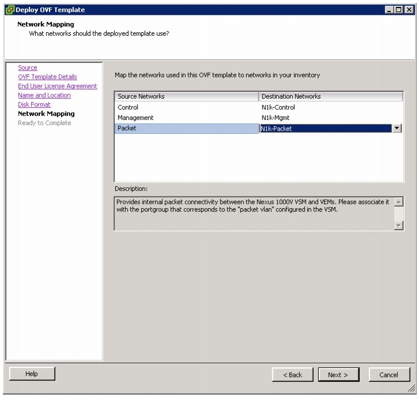The height and width of the screenshot is (402, 419).
Task: Click description scrollbar up arrow
Action: point(398,202)
